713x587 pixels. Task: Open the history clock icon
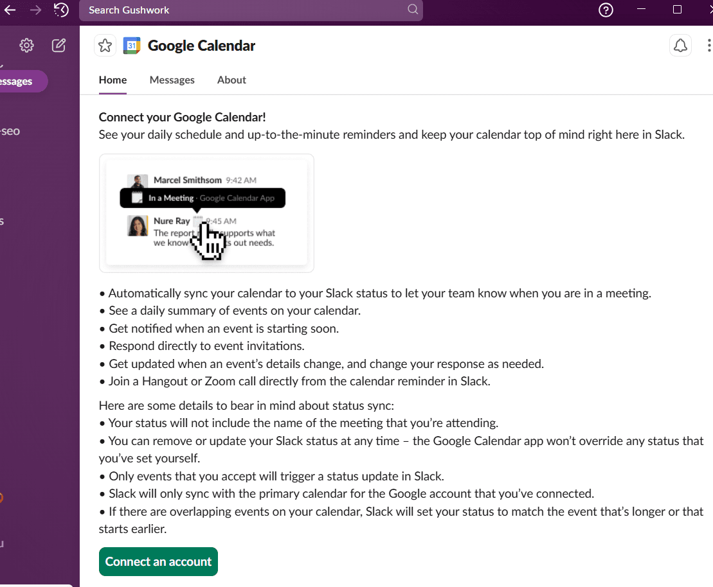coord(61,10)
